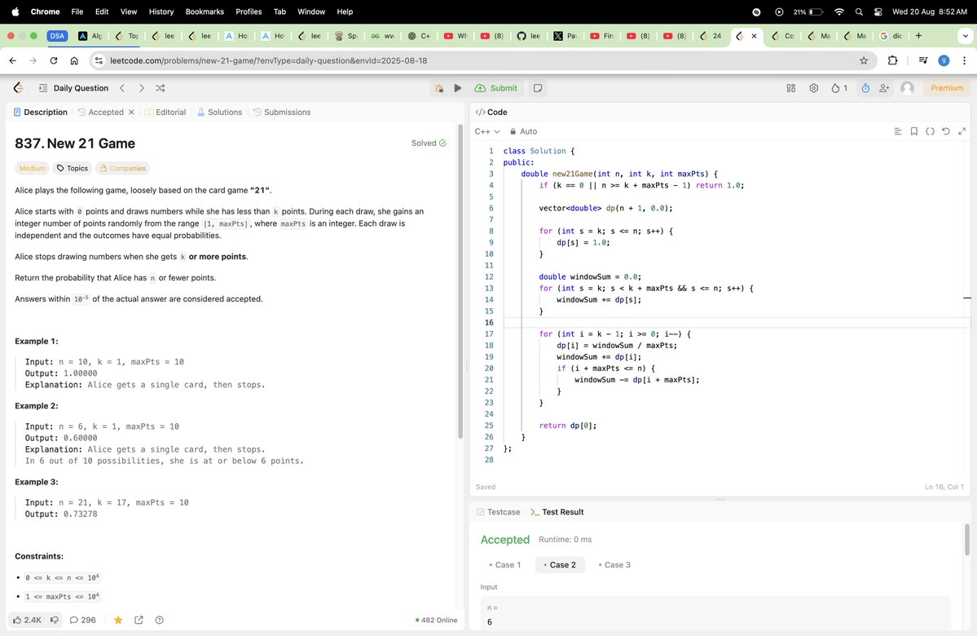Open the Editorial tab
The height and width of the screenshot is (636, 977).
click(x=165, y=113)
